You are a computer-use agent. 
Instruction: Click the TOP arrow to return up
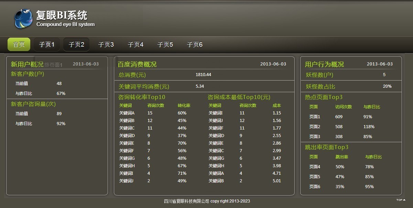tap(401, 200)
